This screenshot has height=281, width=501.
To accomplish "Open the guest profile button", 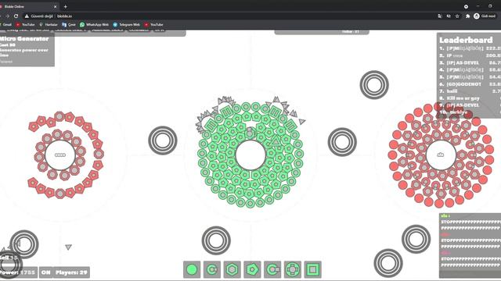I will (x=485, y=16).
